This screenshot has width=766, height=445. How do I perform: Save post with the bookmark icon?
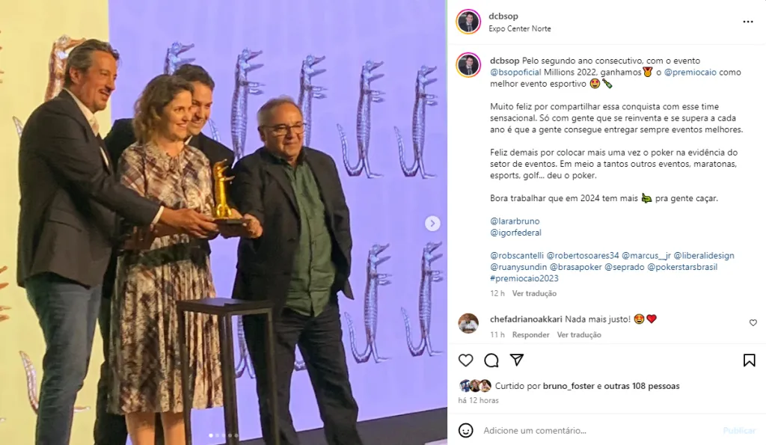pos(749,360)
